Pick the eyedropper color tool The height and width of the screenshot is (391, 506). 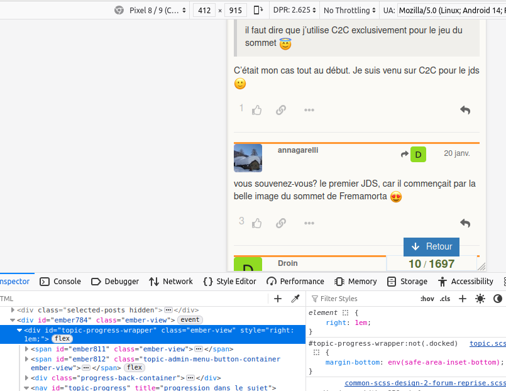pos(295,299)
